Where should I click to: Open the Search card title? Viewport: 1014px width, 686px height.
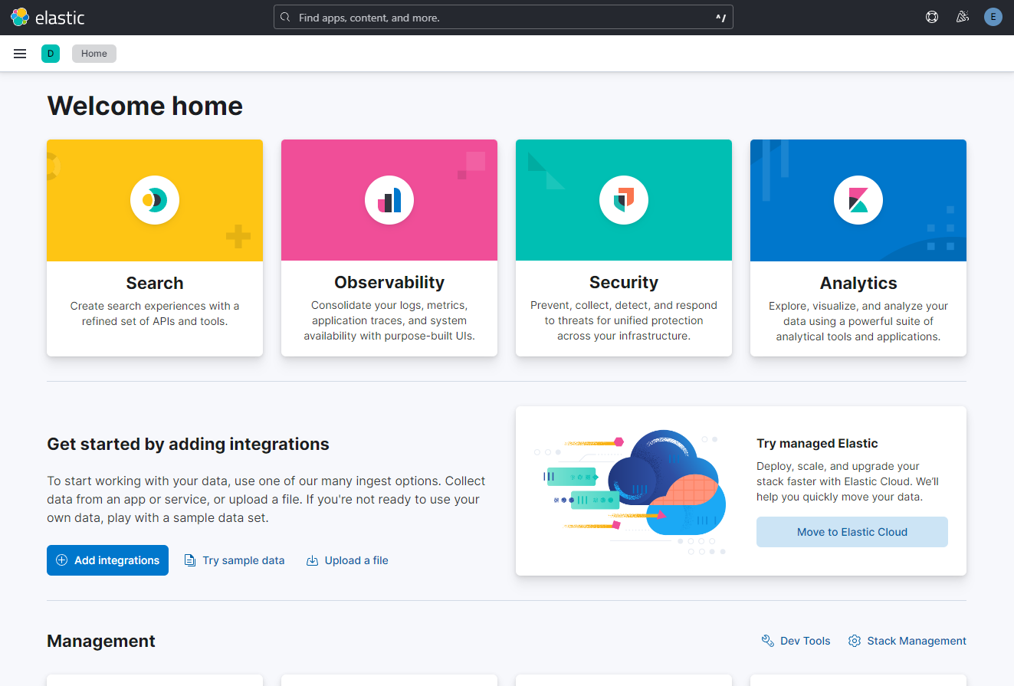coord(155,283)
